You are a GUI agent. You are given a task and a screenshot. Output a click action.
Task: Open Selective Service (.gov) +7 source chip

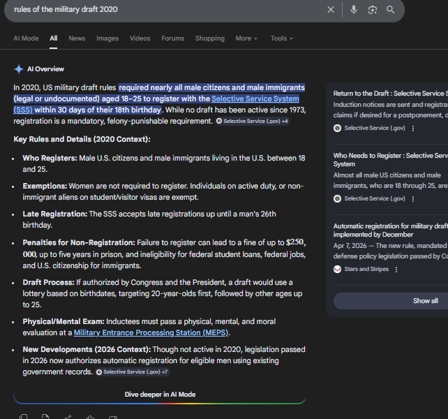coord(133,372)
